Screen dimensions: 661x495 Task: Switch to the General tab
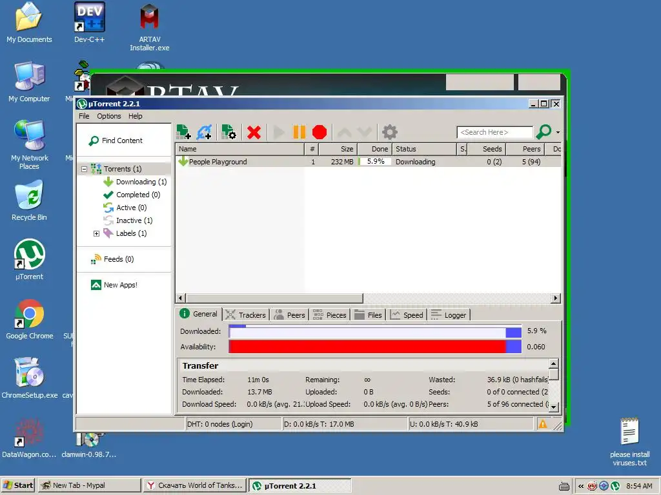(x=199, y=314)
